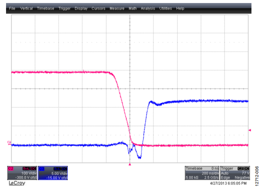Click the pink C2 channel descriptor box
Image resolution: width=262 pixels, height=188 pixels.
[22, 173]
